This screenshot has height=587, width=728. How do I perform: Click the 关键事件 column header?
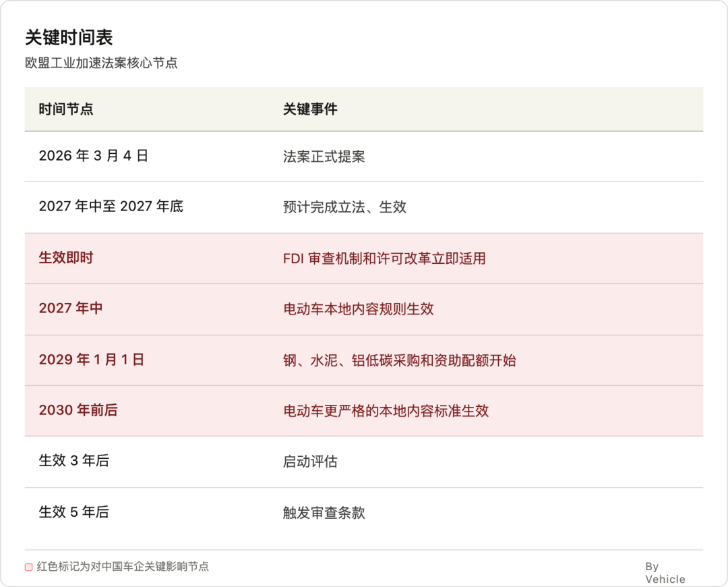tap(310, 109)
